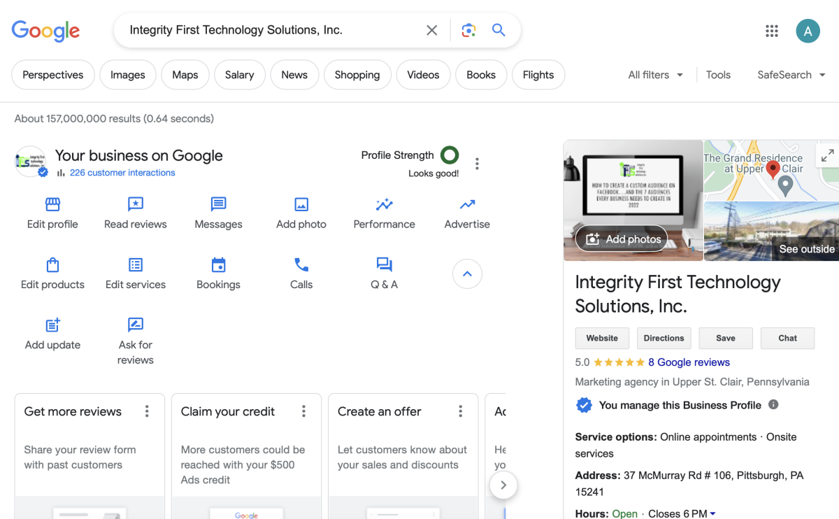Expand the hours to see closing times

[x=714, y=513]
